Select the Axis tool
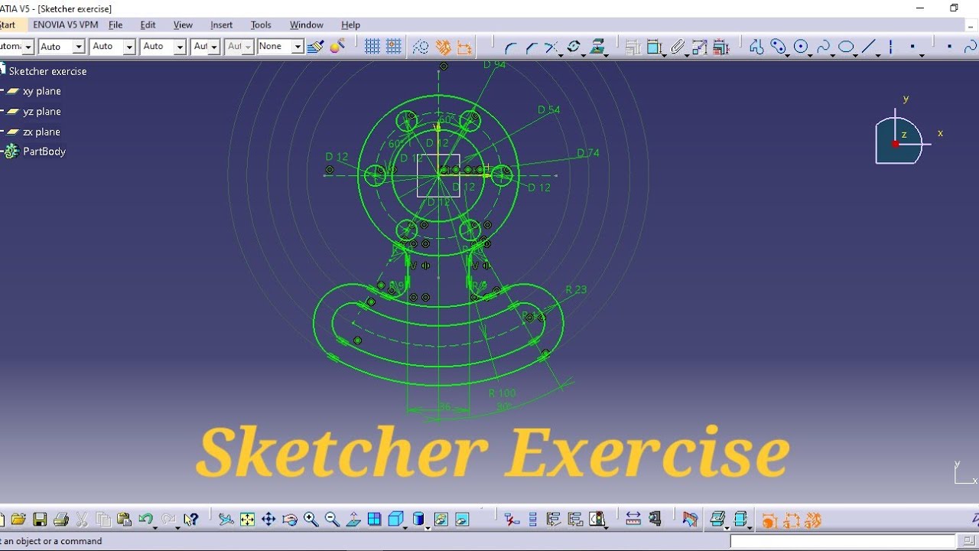This screenshot has height=551, width=979. [891, 47]
